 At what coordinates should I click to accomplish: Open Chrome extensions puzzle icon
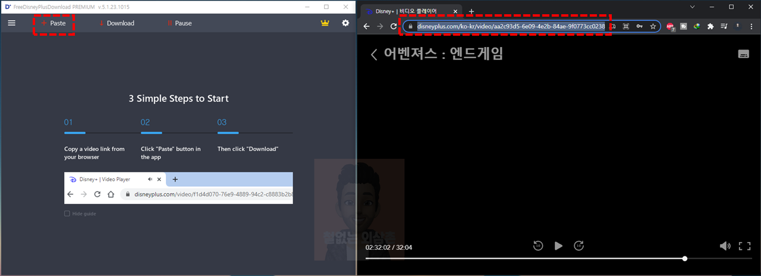tap(710, 26)
